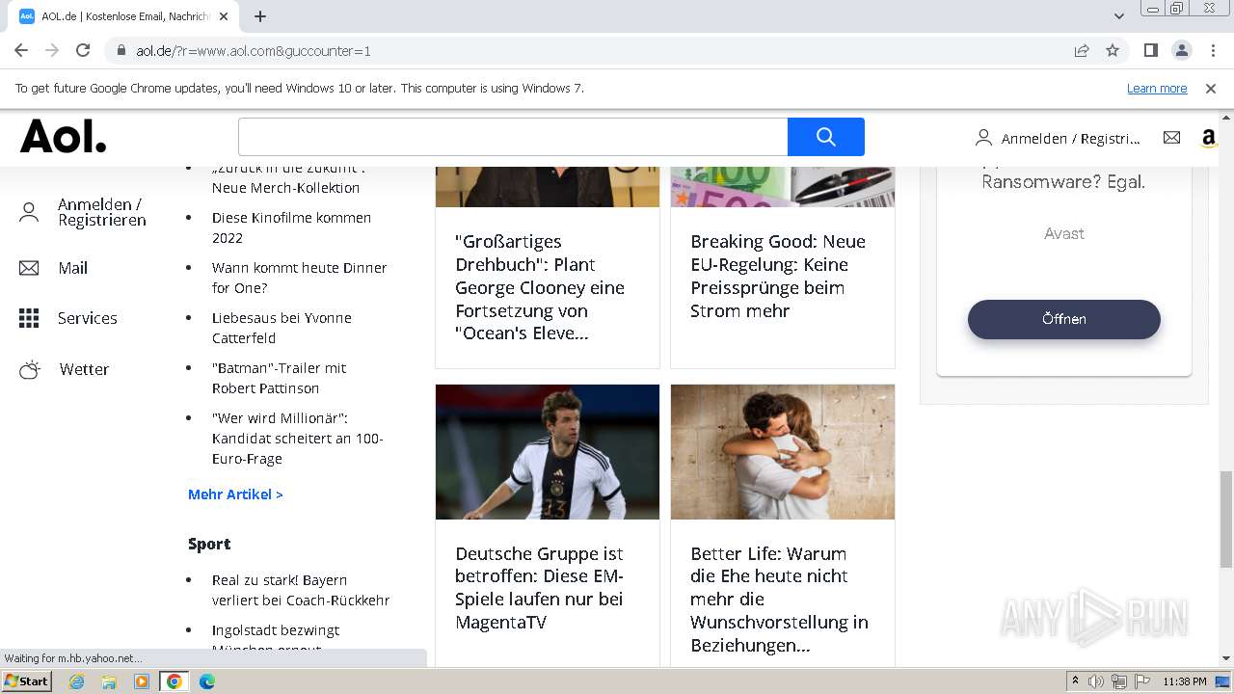Viewport: 1234px width, 694px height.
Task: Close the AOL.de browser tab
Action: pyautogui.click(x=224, y=16)
